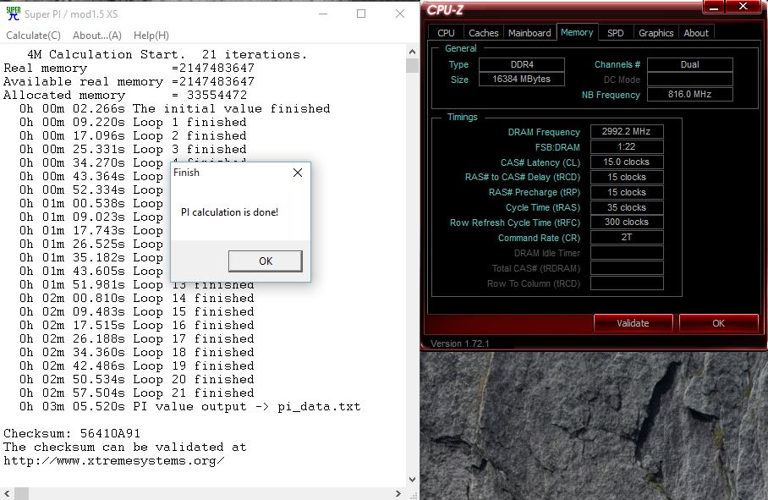
Task: Click the Size field showing 16384 MBytes
Action: pos(522,79)
